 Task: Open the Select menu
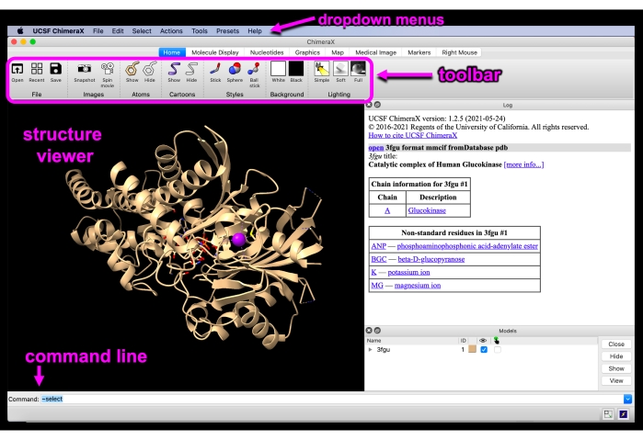coord(142,30)
